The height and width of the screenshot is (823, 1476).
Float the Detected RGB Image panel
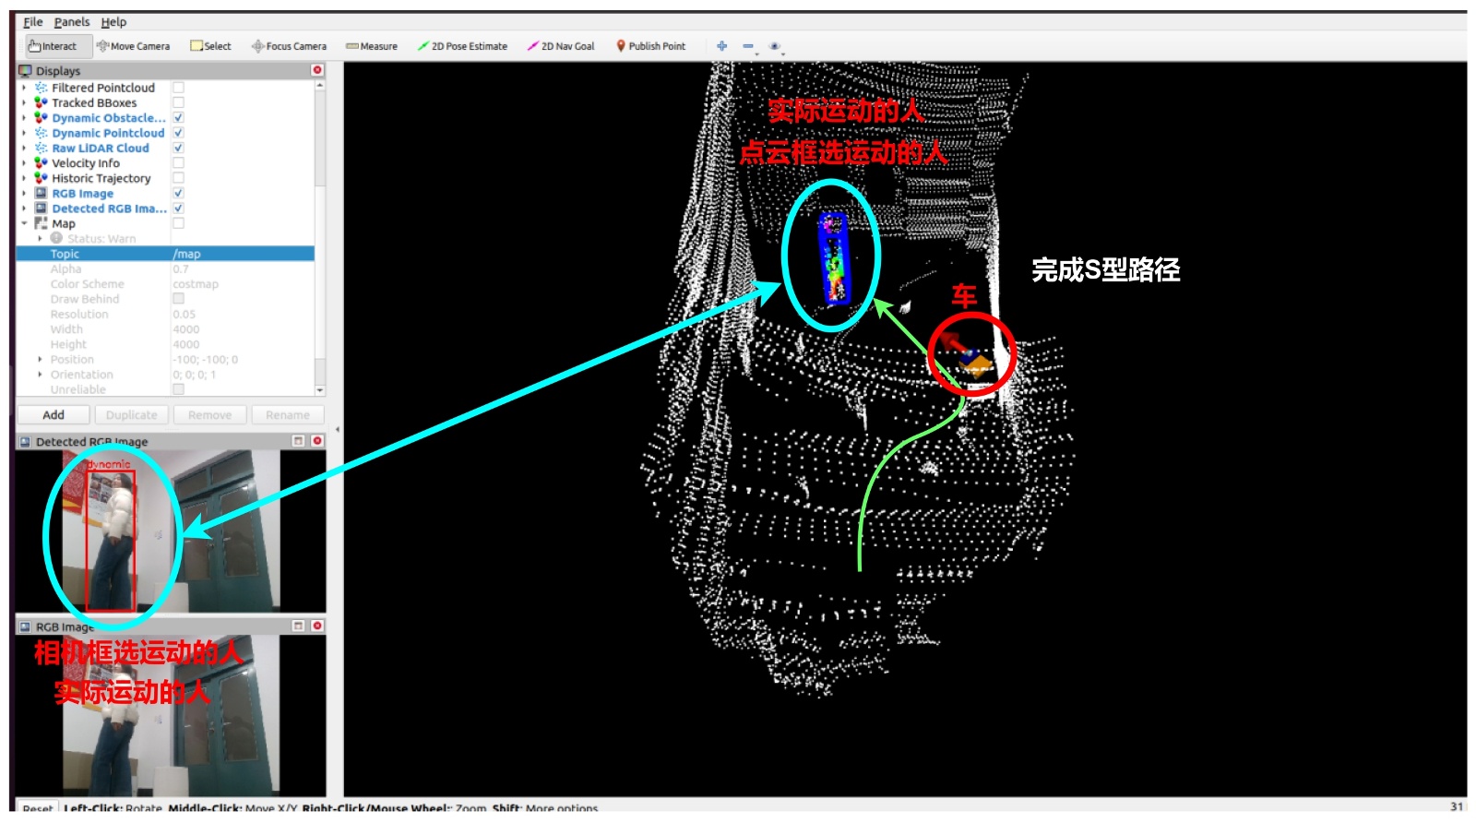coord(298,441)
